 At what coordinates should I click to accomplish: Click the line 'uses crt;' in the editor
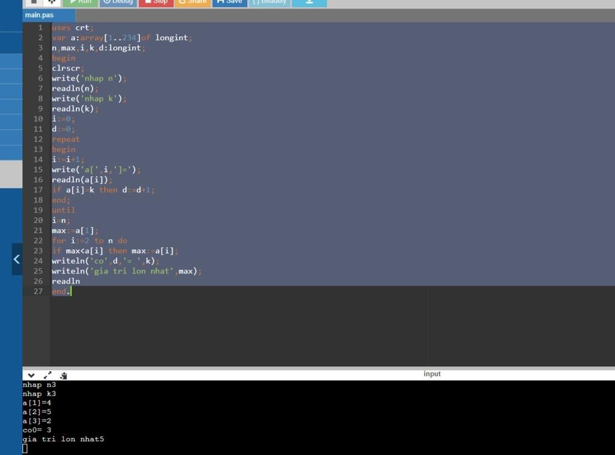[x=73, y=28]
